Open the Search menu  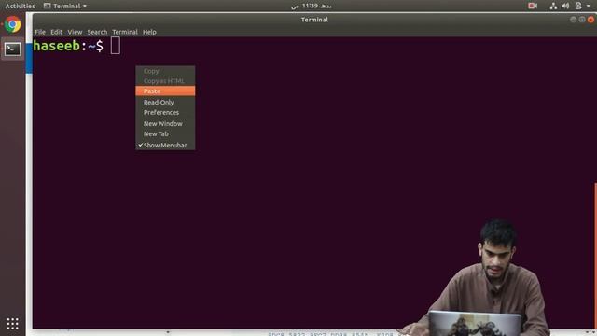(97, 32)
